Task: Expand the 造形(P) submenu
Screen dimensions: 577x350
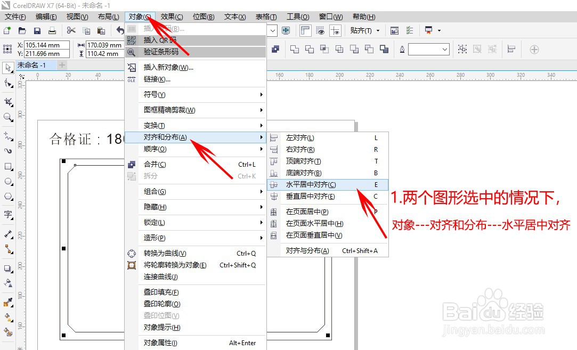Action: pyautogui.click(x=202, y=238)
